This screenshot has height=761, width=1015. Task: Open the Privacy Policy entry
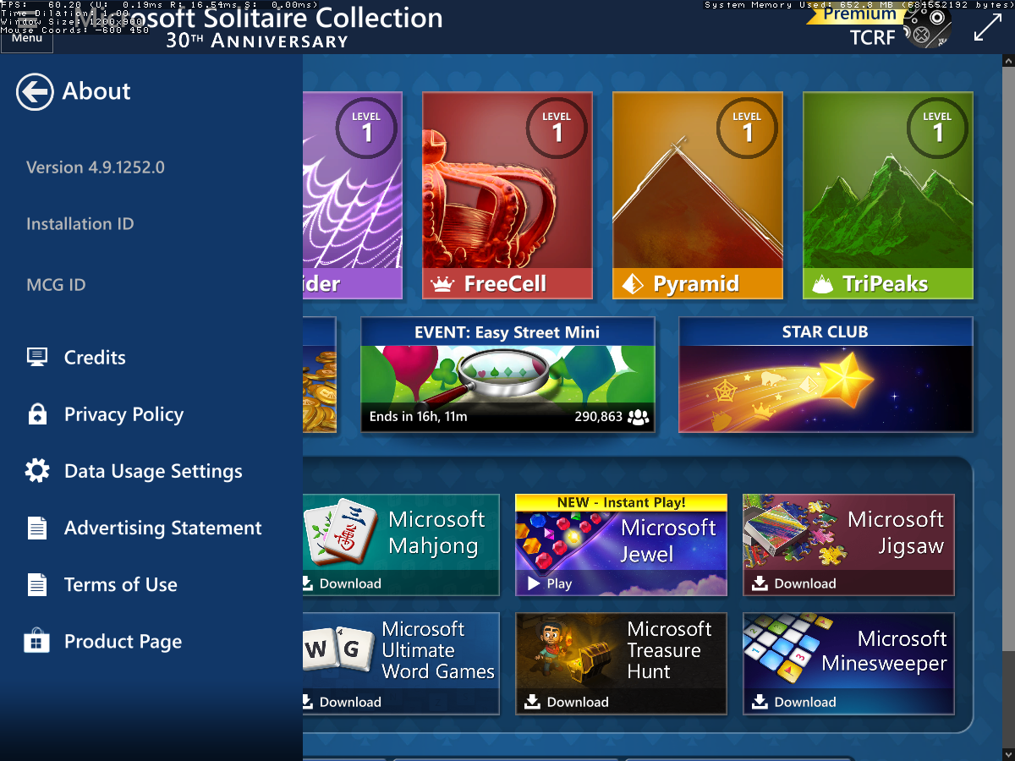coord(123,414)
